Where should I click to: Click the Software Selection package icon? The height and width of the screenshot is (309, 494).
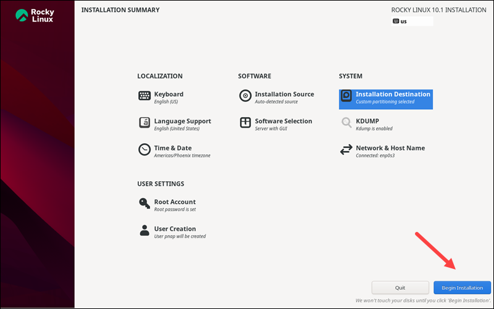pyautogui.click(x=245, y=122)
